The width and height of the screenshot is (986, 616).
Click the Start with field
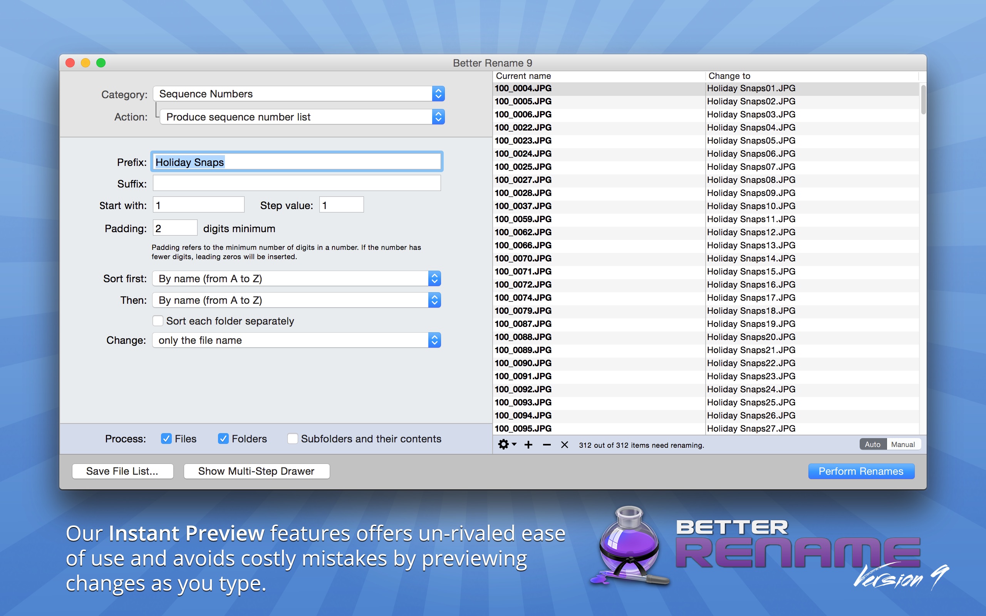pyautogui.click(x=198, y=205)
